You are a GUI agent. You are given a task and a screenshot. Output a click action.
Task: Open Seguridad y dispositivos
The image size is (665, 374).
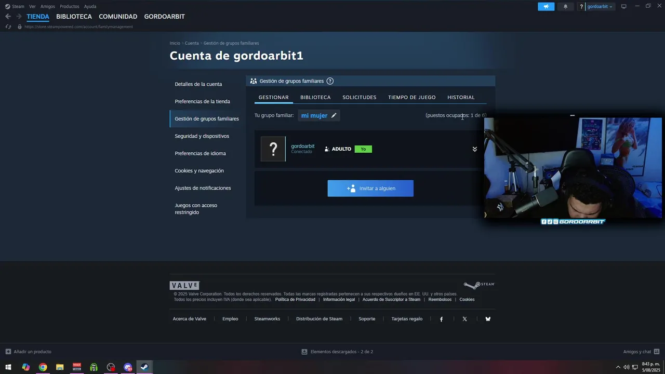click(202, 136)
